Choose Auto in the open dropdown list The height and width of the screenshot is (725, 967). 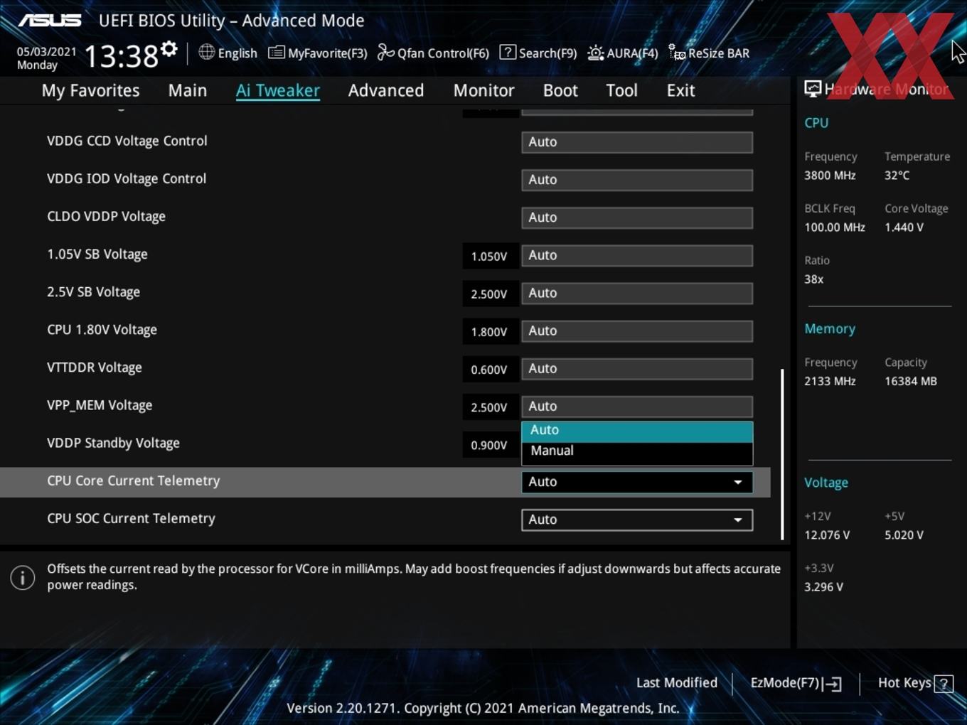637,431
